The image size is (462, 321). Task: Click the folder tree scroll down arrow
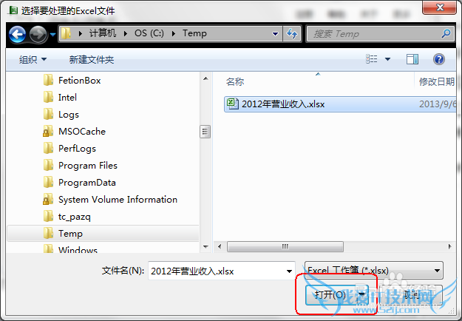pos(205,247)
